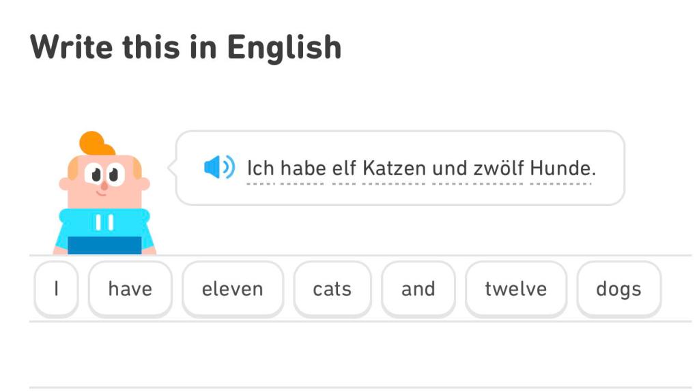Show the hint for "Katzen"

coord(395,168)
